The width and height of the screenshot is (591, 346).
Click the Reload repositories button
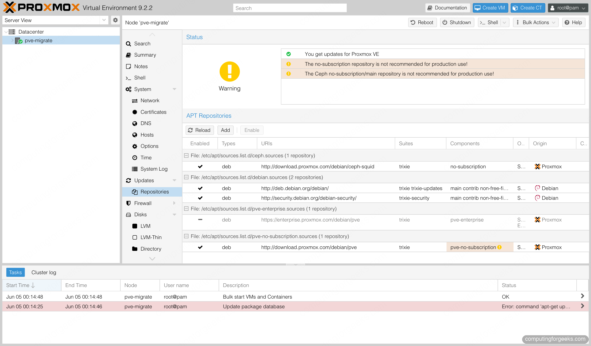point(200,130)
